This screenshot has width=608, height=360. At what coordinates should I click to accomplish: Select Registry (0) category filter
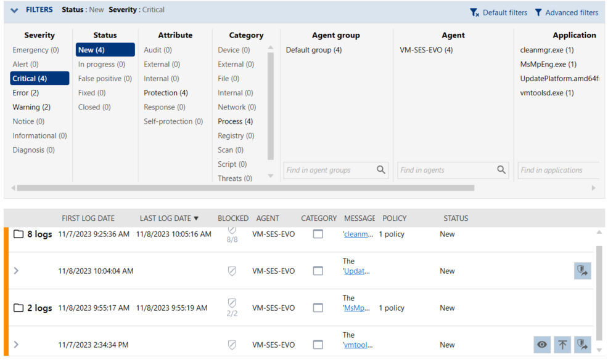236,136
